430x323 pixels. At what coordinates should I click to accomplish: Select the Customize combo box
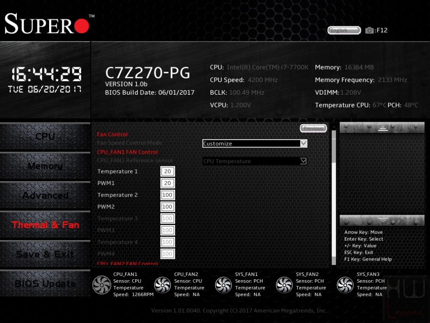[255, 143]
